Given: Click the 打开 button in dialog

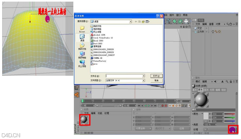Looking at the screenshot, I should click(156, 76).
